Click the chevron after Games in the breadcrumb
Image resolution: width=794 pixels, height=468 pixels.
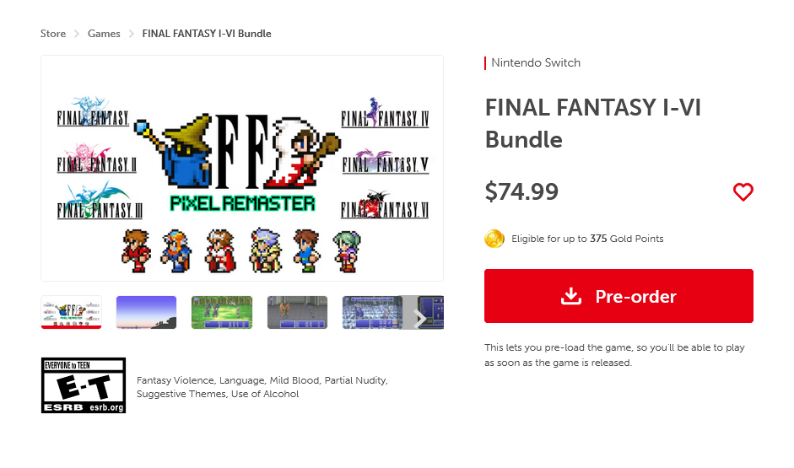tap(131, 34)
